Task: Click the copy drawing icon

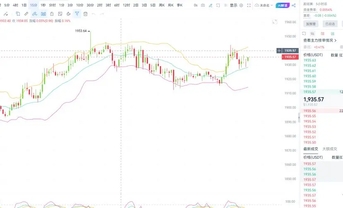Action: tap(18, 14)
